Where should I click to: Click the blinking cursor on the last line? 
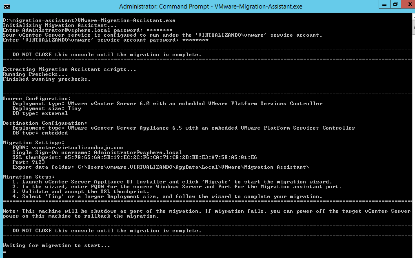tap(4, 252)
